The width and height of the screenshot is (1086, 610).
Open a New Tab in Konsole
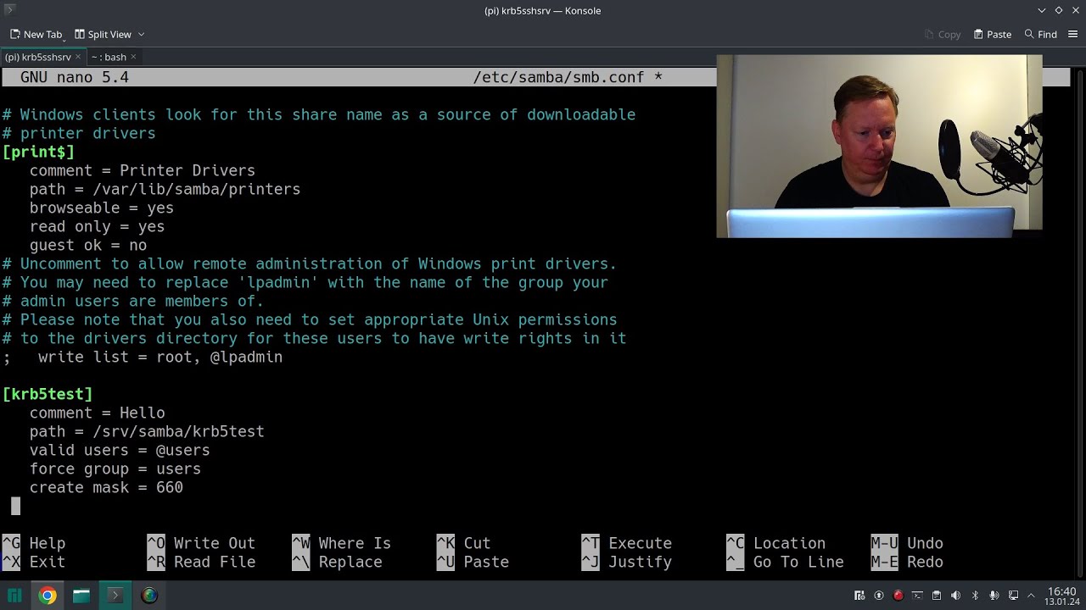(36, 34)
